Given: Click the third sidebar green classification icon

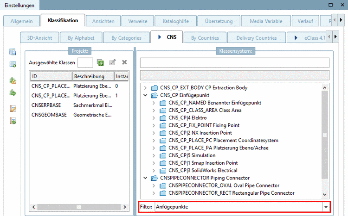Looking at the screenshot, I should click(x=13, y=80).
